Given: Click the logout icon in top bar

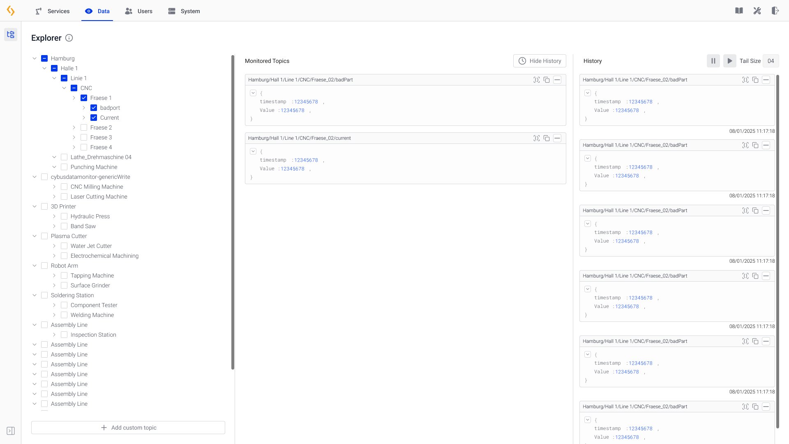Looking at the screenshot, I should 775,11.
